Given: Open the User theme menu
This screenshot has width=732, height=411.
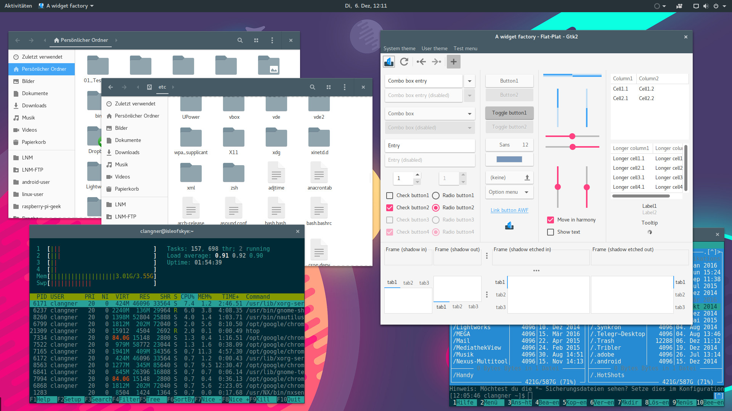Looking at the screenshot, I should 434,49.
